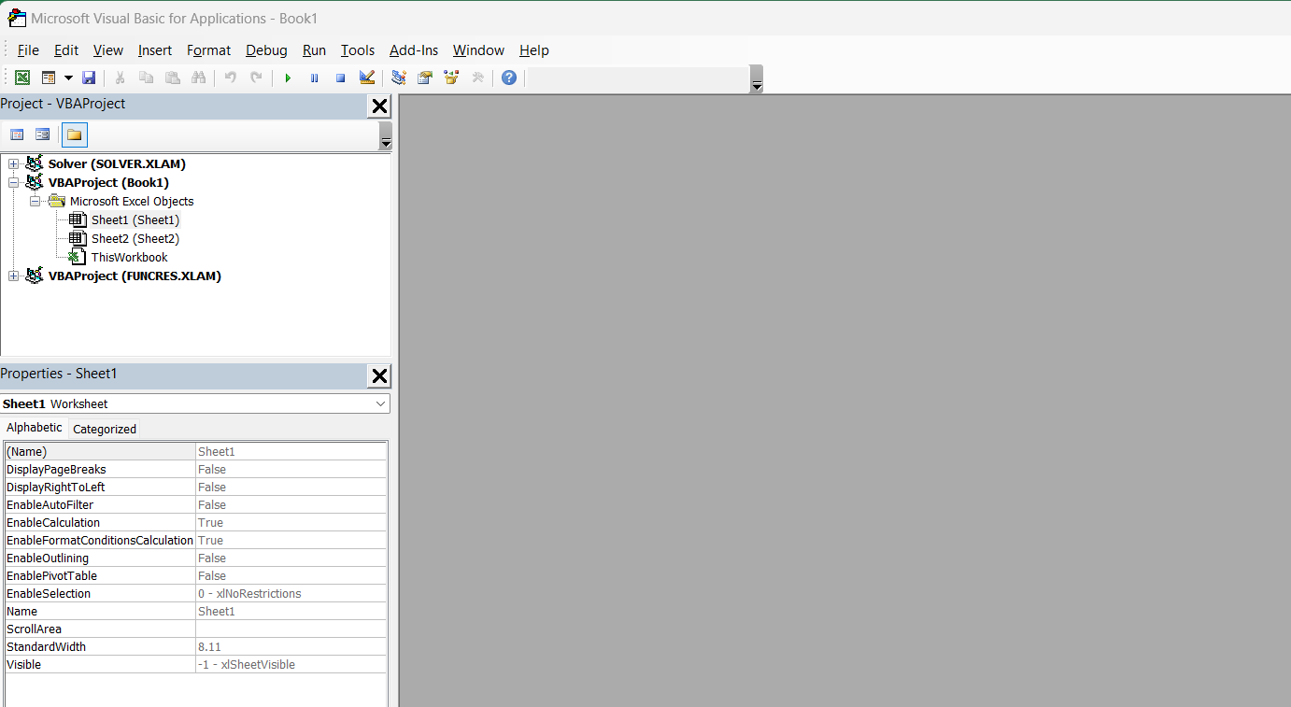Open Visual Basic Help question mark icon
The height and width of the screenshot is (707, 1291).
[x=508, y=78]
